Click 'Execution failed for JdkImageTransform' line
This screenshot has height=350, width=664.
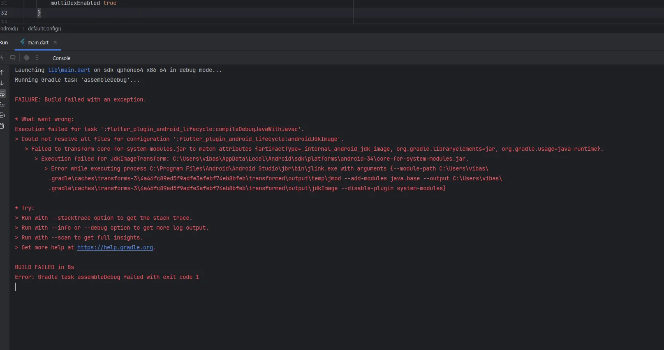[252, 159]
